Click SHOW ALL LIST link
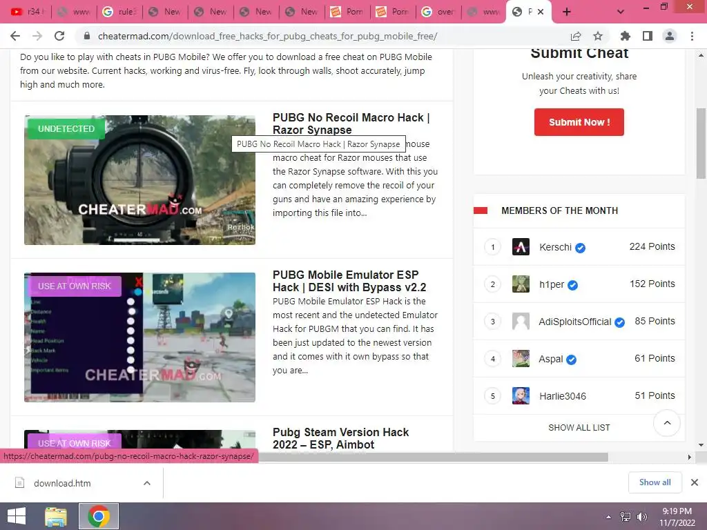This screenshot has height=530, width=707. 579,427
